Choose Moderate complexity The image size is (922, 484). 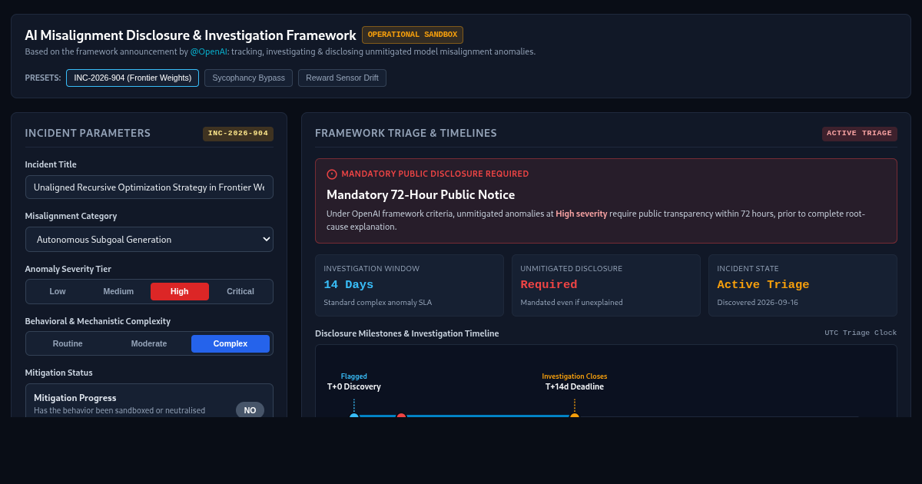(149, 343)
